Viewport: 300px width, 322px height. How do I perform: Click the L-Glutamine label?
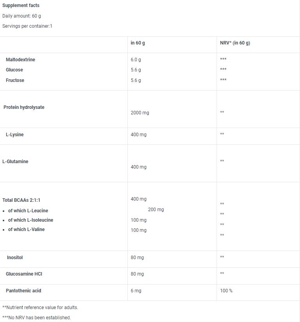(x=15, y=162)
